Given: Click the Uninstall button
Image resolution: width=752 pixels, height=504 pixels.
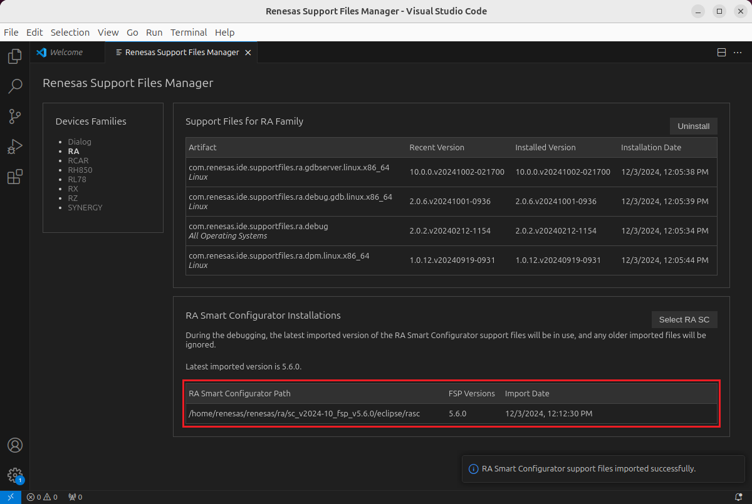Looking at the screenshot, I should click(x=693, y=126).
